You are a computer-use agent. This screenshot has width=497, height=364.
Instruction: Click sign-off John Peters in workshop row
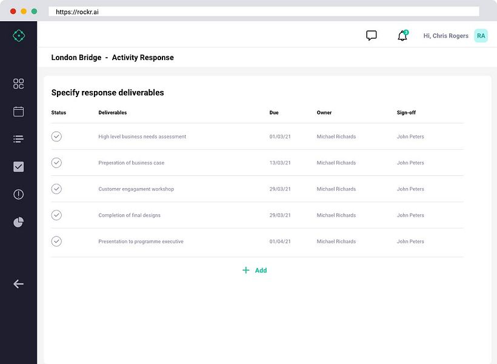(410, 189)
